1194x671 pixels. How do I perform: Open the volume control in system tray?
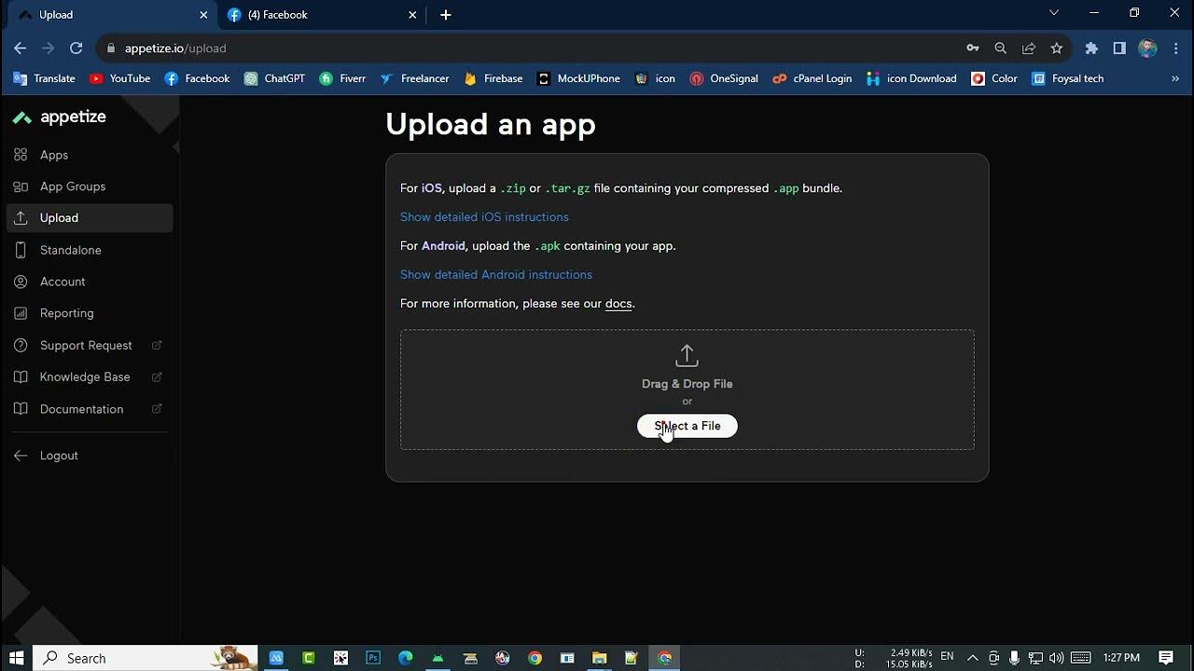[x=1057, y=658]
